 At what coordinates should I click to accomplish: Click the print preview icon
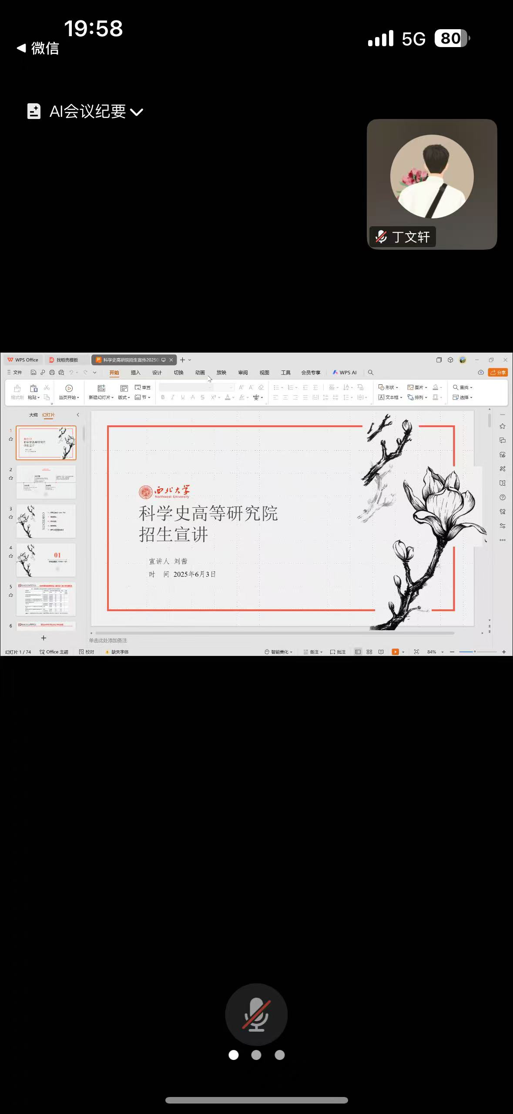(x=61, y=373)
